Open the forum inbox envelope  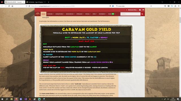[x=140, y=10]
